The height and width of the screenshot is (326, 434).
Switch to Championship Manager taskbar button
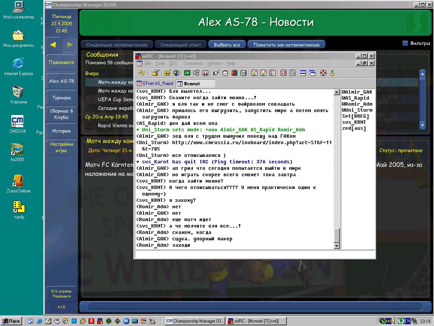[x=195, y=321]
